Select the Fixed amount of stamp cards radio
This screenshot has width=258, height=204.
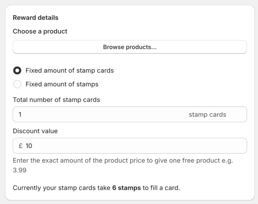pos(17,70)
